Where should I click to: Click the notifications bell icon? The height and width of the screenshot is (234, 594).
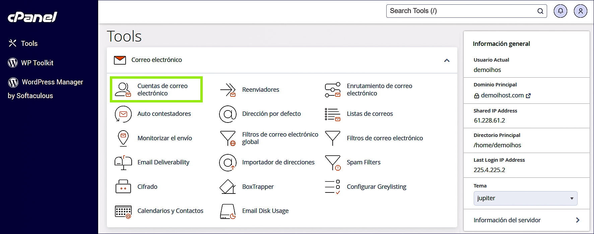click(560, 11)
